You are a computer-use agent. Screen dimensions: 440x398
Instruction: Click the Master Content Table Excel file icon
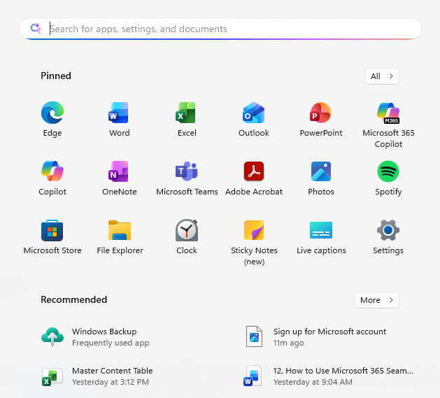(52, 376)
